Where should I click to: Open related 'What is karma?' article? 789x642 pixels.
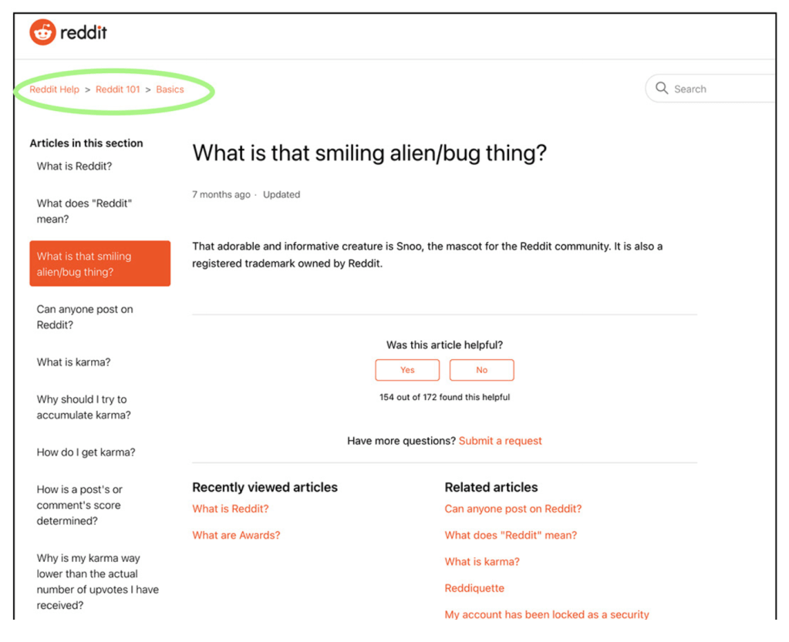coord(482,562)
